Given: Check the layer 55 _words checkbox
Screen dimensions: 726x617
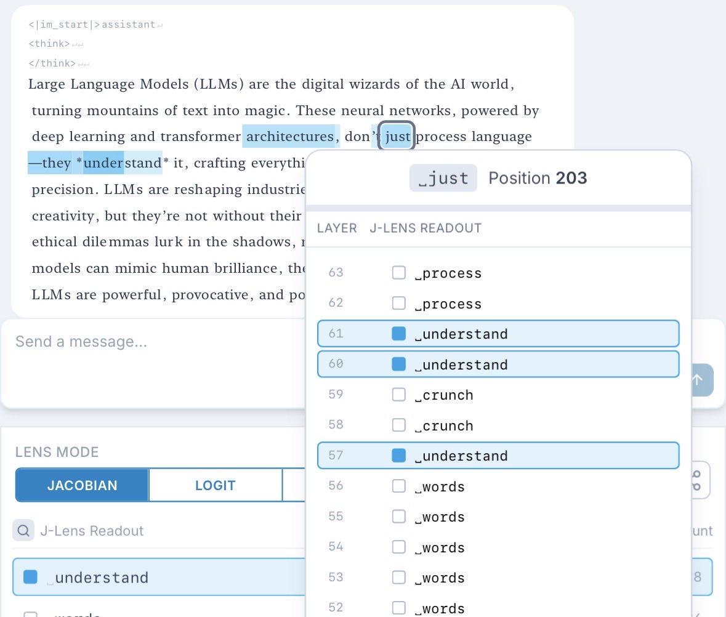Looking at the screenshot, I should [398, 516].
